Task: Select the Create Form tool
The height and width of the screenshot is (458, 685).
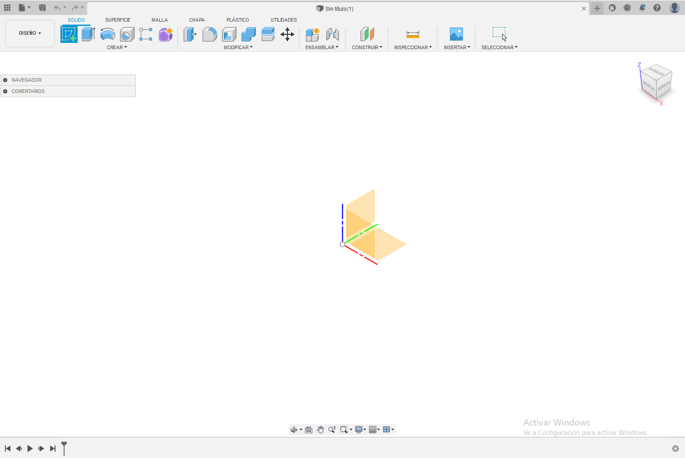Action: (x=166, y=34)
